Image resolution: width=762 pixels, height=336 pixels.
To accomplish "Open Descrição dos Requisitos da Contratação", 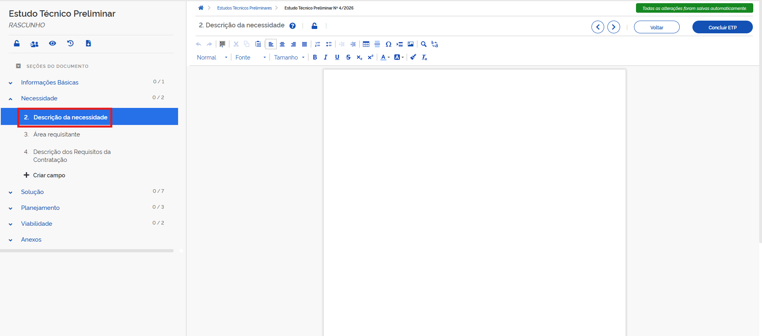I will click(72, 156).
